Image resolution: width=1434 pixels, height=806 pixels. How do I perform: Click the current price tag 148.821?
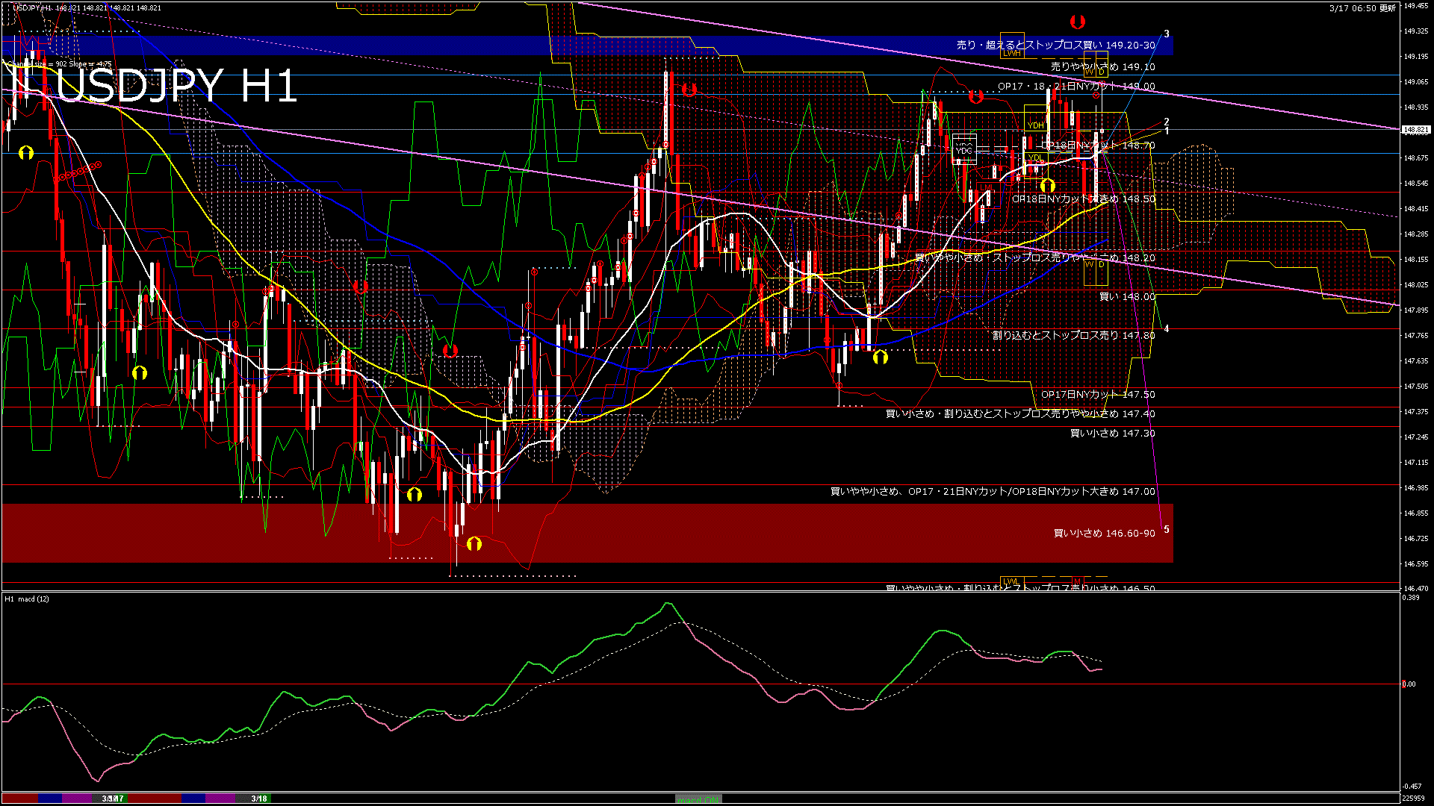click(1415, 129)
